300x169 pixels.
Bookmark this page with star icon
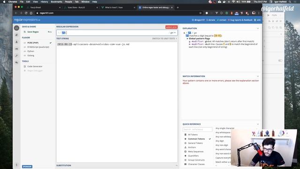click(200, 13)
